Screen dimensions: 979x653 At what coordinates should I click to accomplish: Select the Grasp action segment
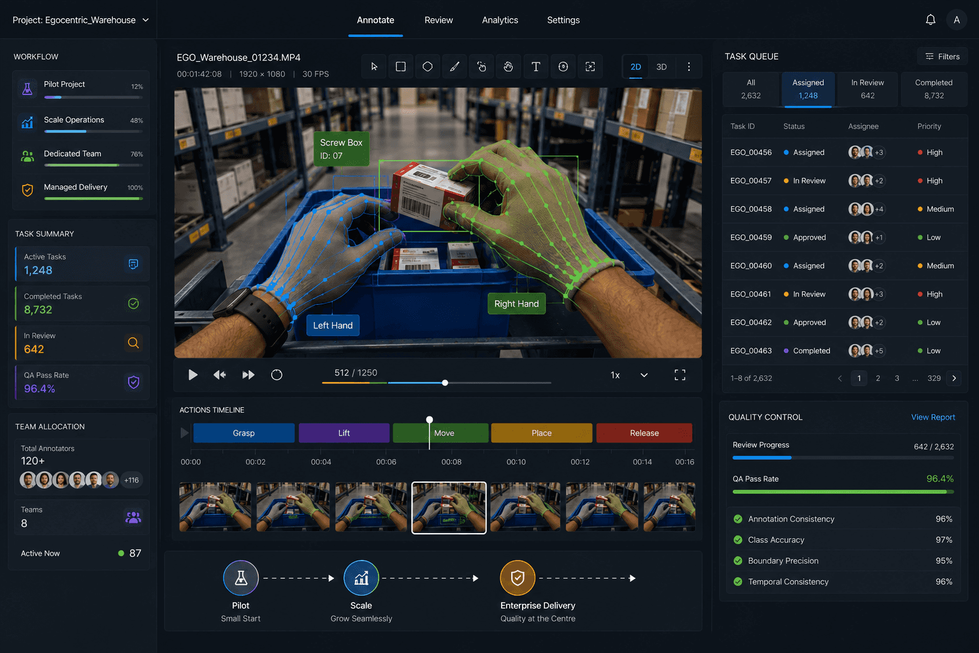[x=243, y=433]
